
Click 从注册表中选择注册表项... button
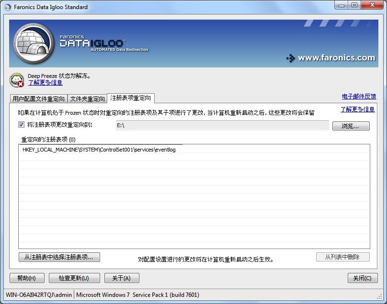click(x=59, y=257)
